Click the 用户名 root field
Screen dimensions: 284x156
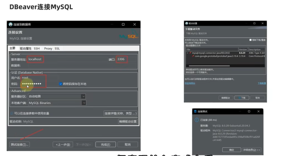pyautogui.click(x=40, y=78)
